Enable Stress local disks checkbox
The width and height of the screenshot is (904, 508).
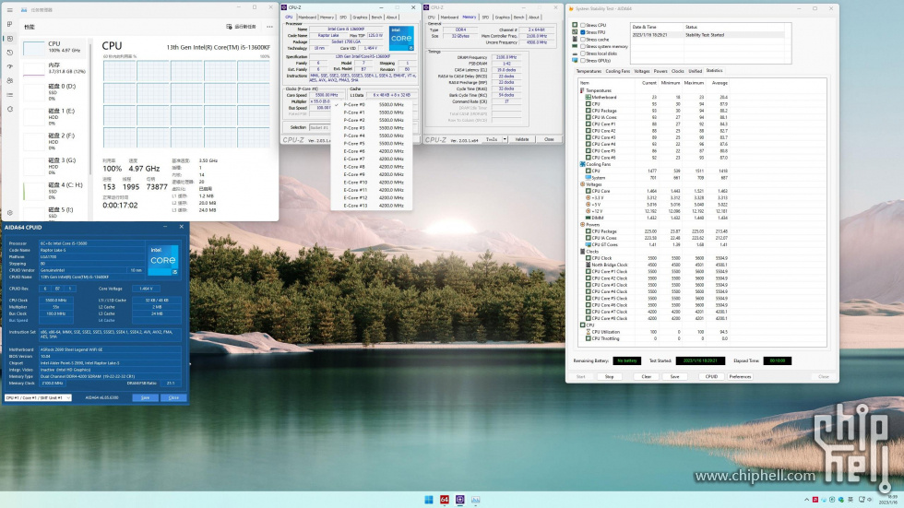point(583,53)
